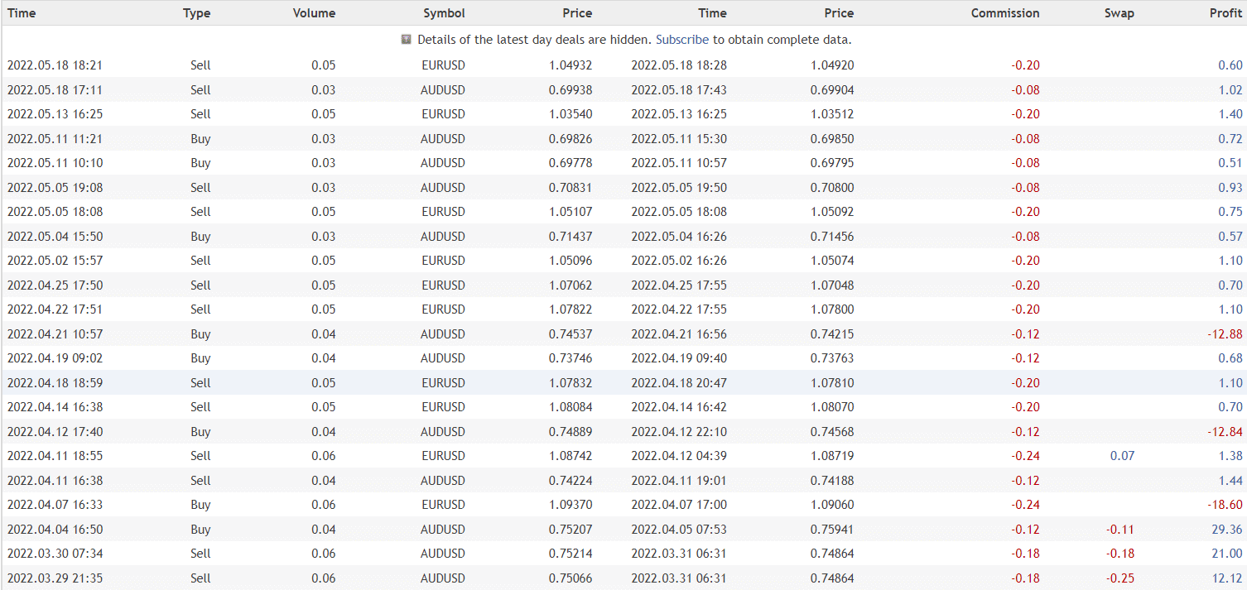The height and width of the screenshot is (590, 1247).
Task: Click the close time 2022.04.12 04:39
Action: pos(678,456)
